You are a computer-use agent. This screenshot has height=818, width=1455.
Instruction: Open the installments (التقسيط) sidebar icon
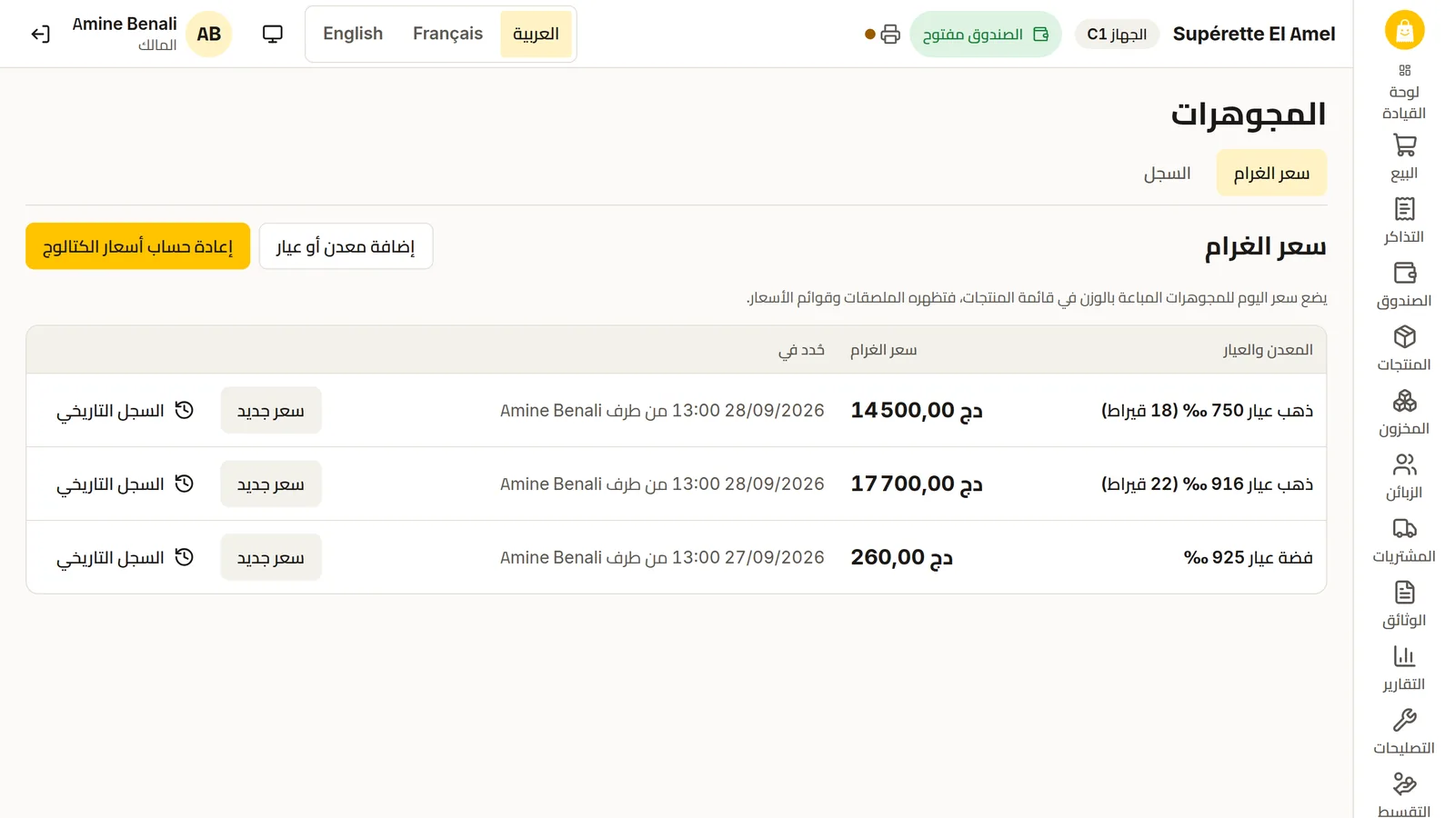1404,793
